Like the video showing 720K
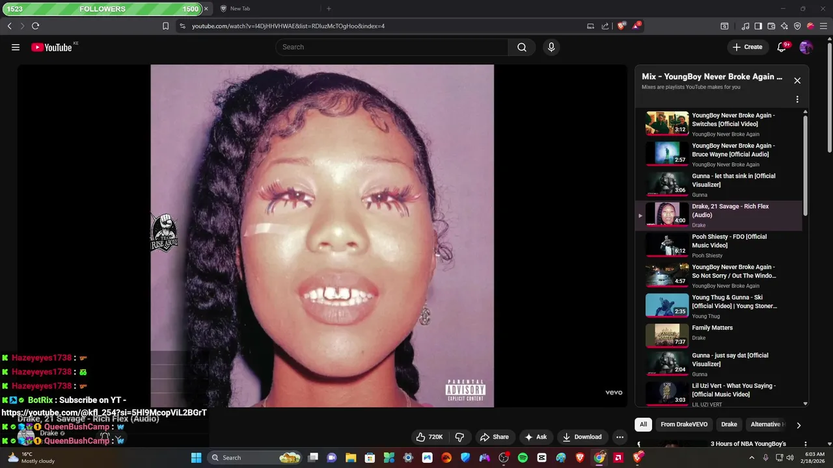 pos(430,437)
